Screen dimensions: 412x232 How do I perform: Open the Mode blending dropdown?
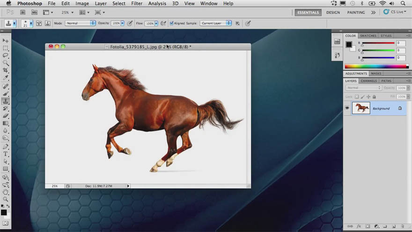coord(80,23)
